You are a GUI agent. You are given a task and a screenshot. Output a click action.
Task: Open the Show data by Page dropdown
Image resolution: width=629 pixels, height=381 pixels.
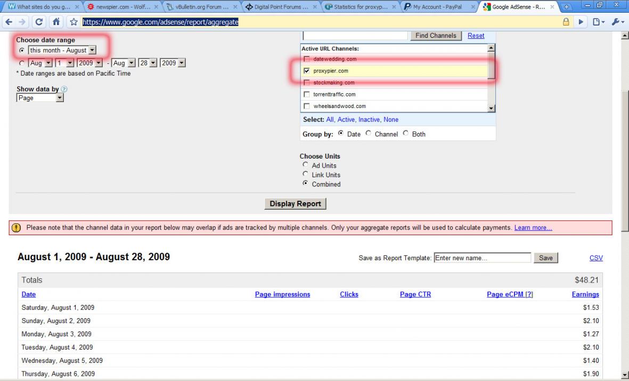[x=40, y=98]
